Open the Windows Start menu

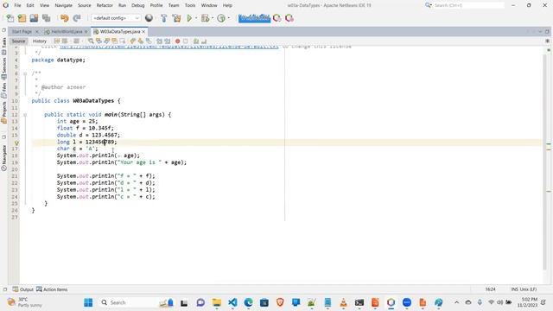(88, 302)
